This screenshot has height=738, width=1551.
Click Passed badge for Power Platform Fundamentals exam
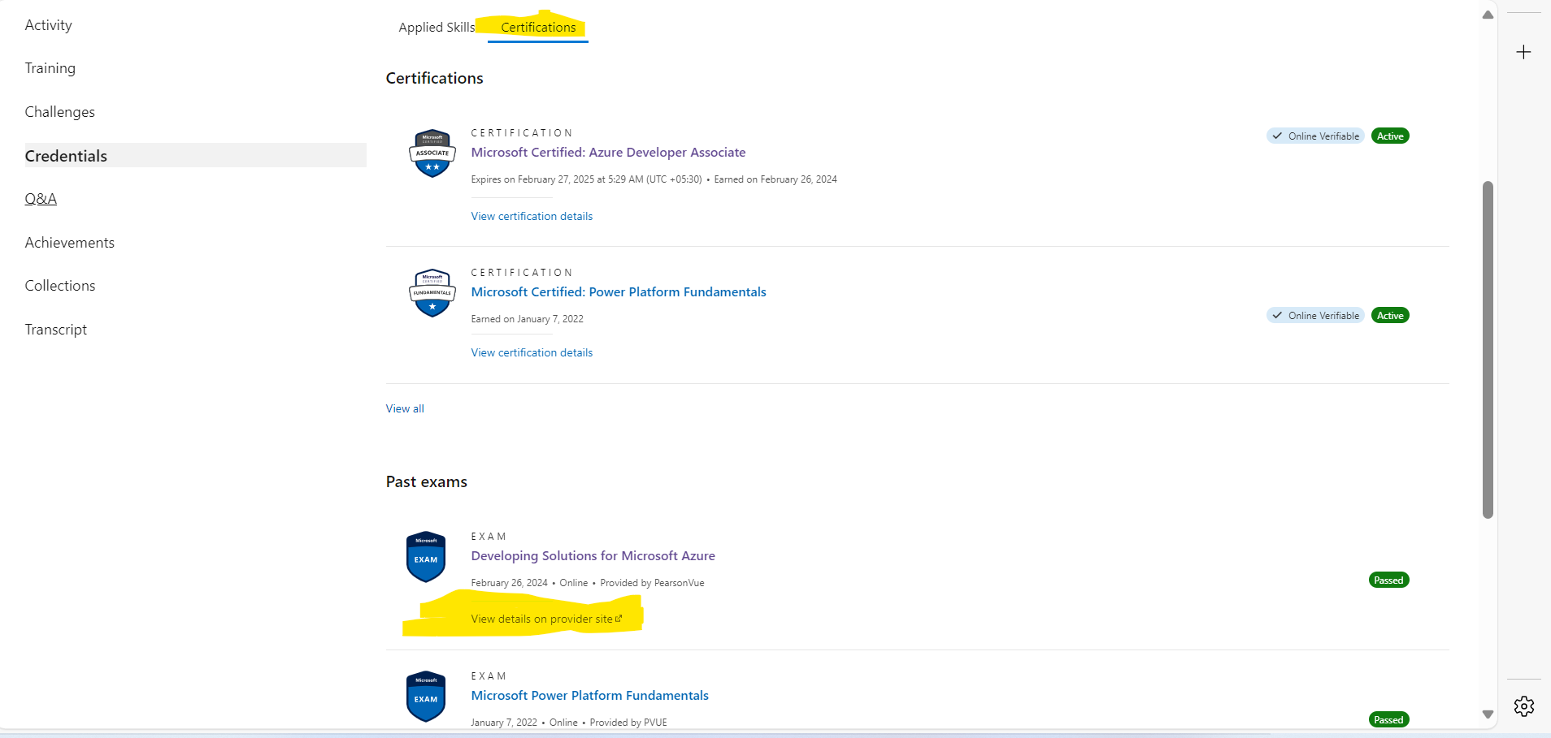pos(1388,720)
